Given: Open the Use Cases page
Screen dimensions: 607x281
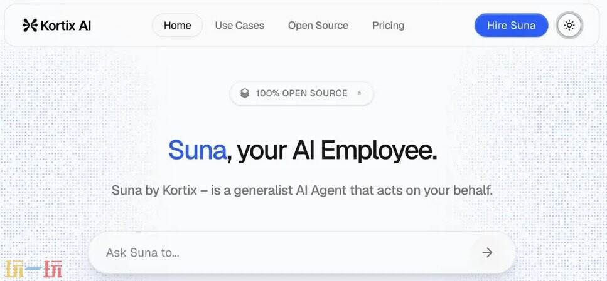Looking at the screenshot, I should point(239,26).
